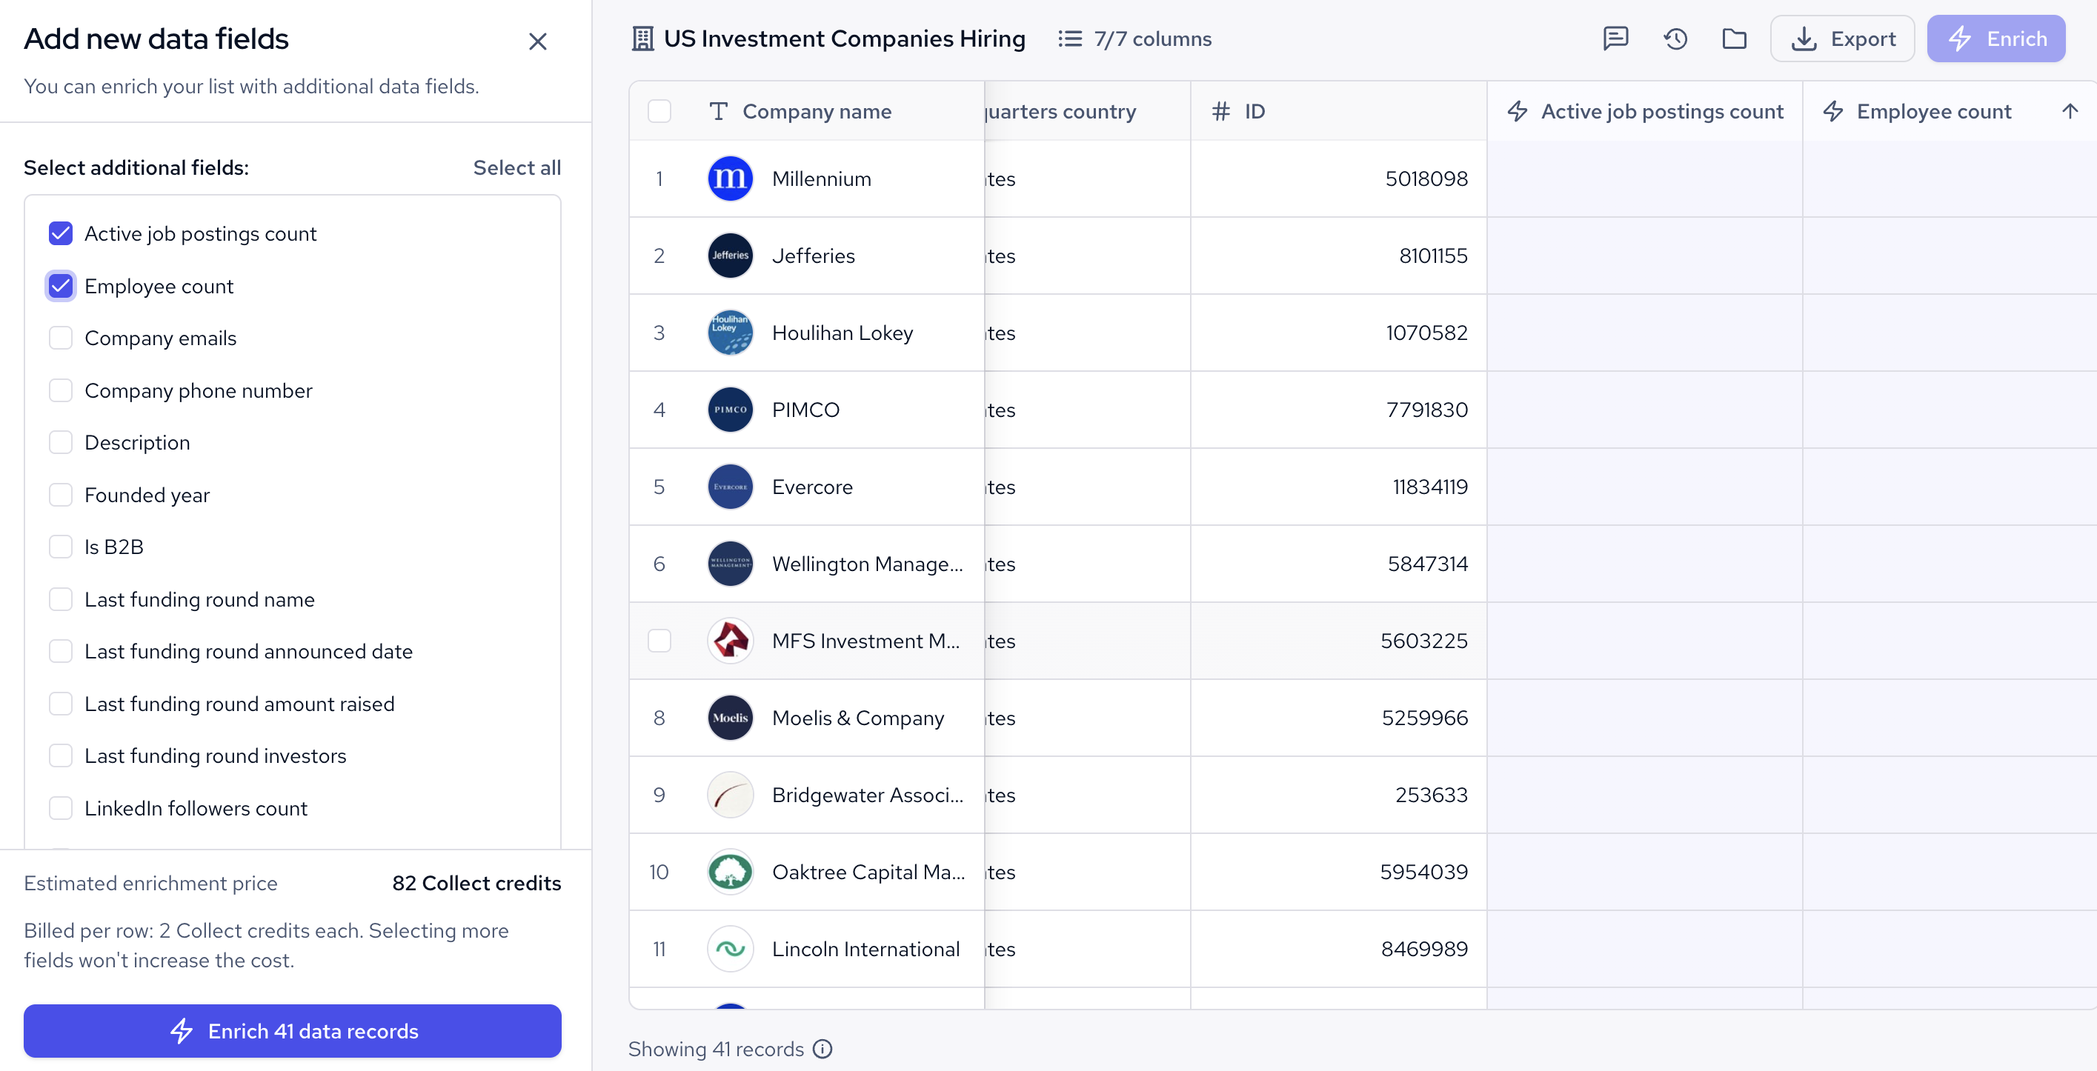Click the Bridgewater Associates logo
The height and width of the screenshot is (1071, 2097).
click(x=730, y=794)
